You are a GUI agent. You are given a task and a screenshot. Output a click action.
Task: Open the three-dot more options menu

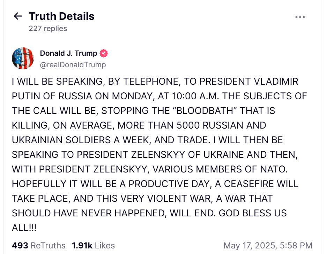[x=300, y=17]
